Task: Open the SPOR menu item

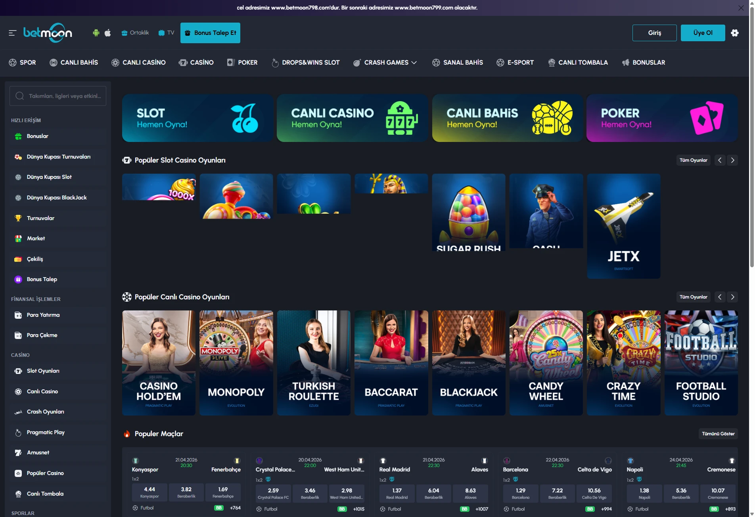Action: click(x=22, y=63)
